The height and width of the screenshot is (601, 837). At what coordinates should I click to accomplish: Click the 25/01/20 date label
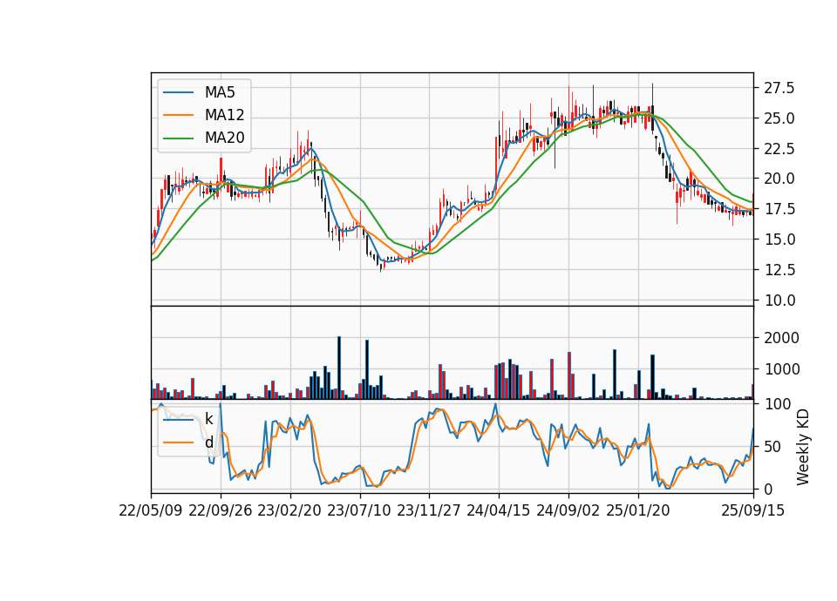point(638,511)
